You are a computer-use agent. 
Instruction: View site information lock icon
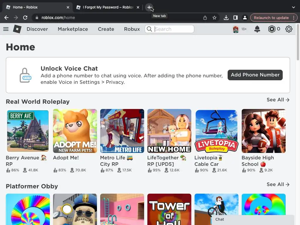click(x=37, y=18)
